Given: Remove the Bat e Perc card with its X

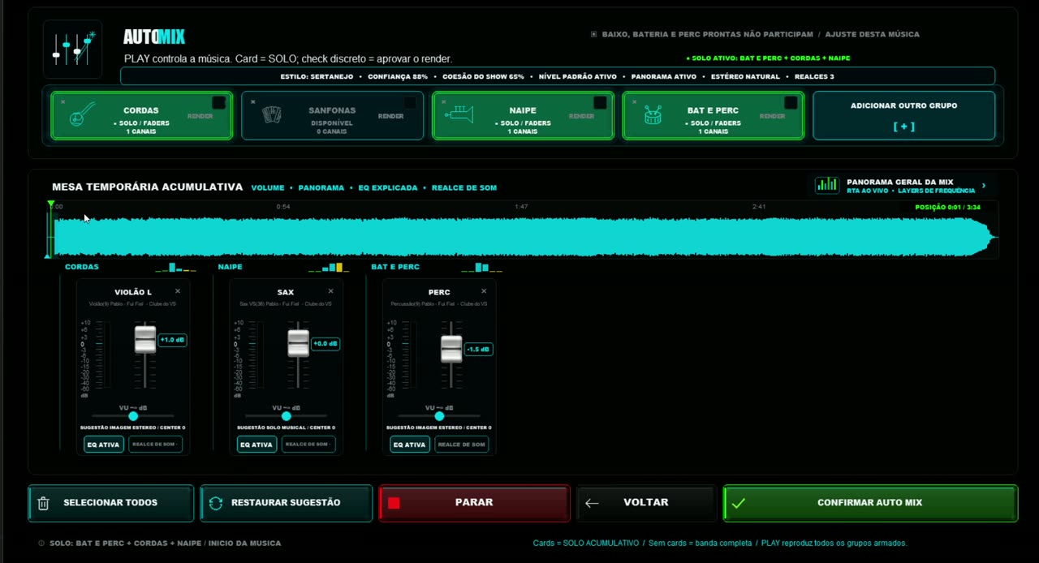Looking at the screenshot, I should [635, 102].
